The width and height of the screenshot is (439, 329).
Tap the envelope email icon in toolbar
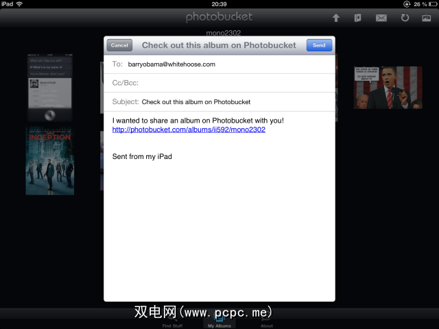tap(381, 18)
